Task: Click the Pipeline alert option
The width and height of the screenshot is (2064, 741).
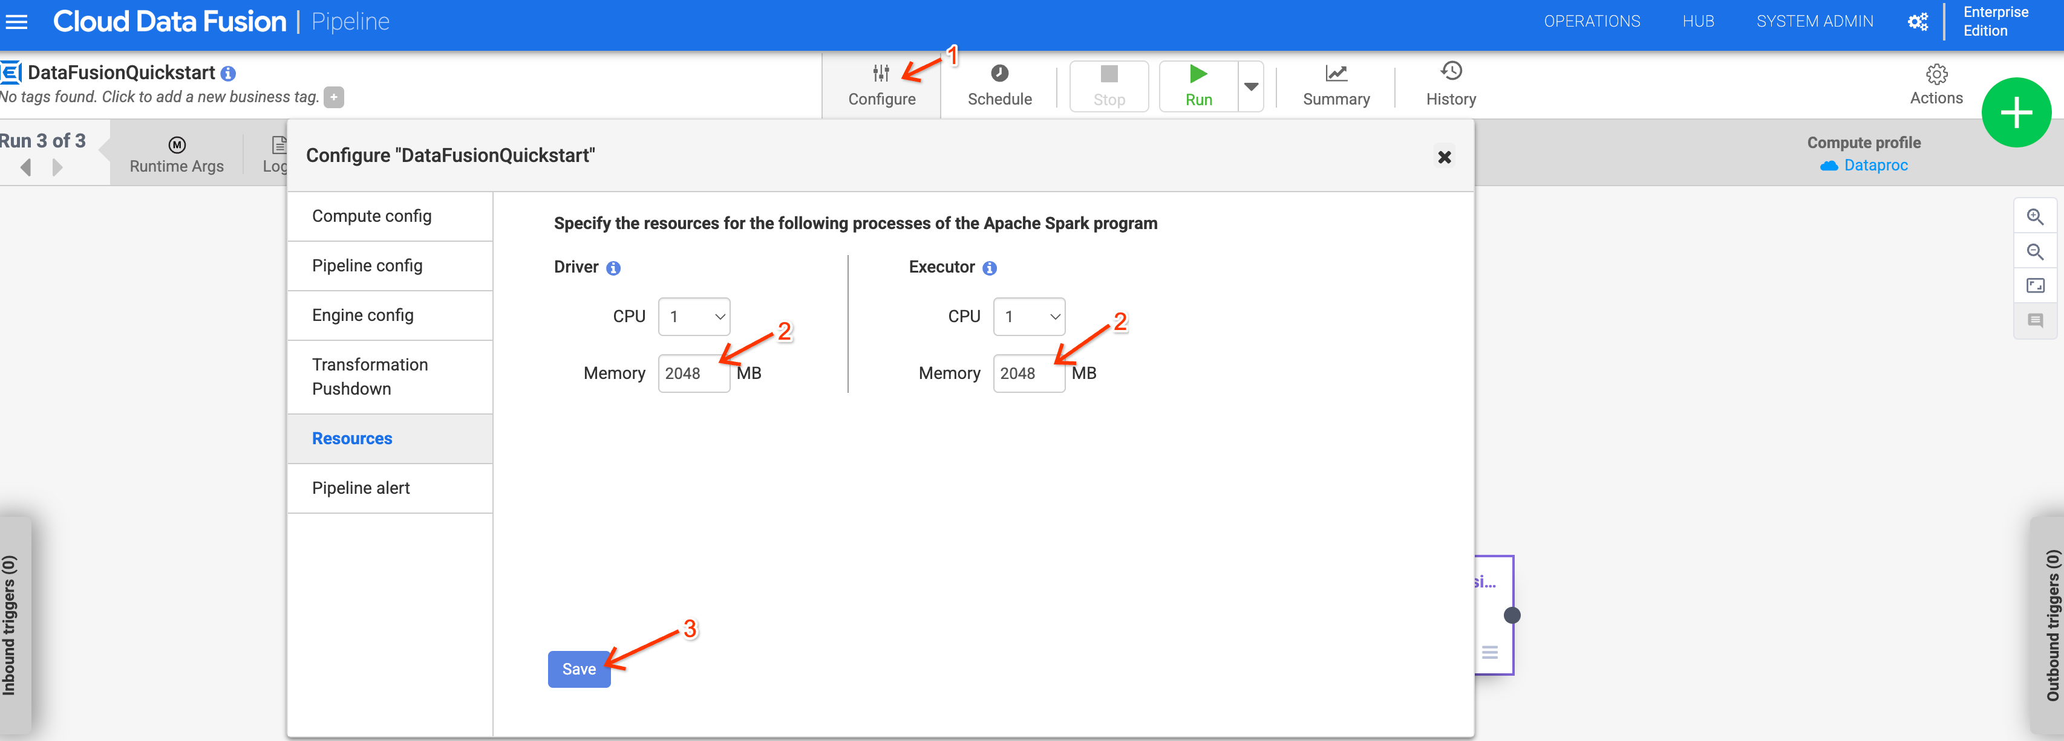Action: point(359,487)
